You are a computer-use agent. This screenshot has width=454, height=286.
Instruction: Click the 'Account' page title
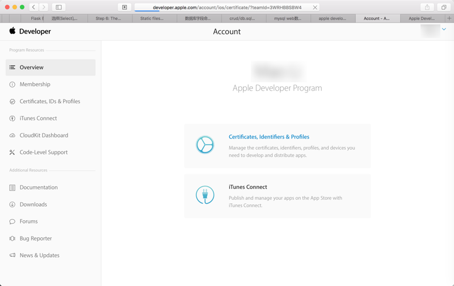226,32
